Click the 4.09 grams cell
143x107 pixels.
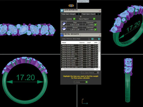83,56
